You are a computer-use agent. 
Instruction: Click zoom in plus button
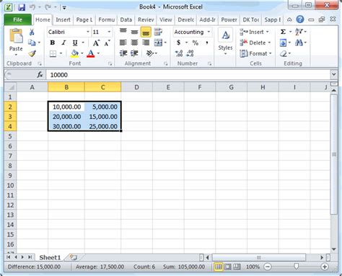[325, 267]
